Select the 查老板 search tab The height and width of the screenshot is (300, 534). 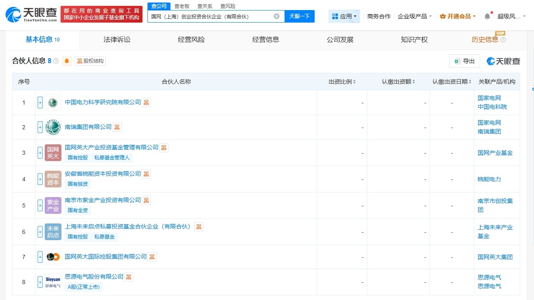coord(182,6)
